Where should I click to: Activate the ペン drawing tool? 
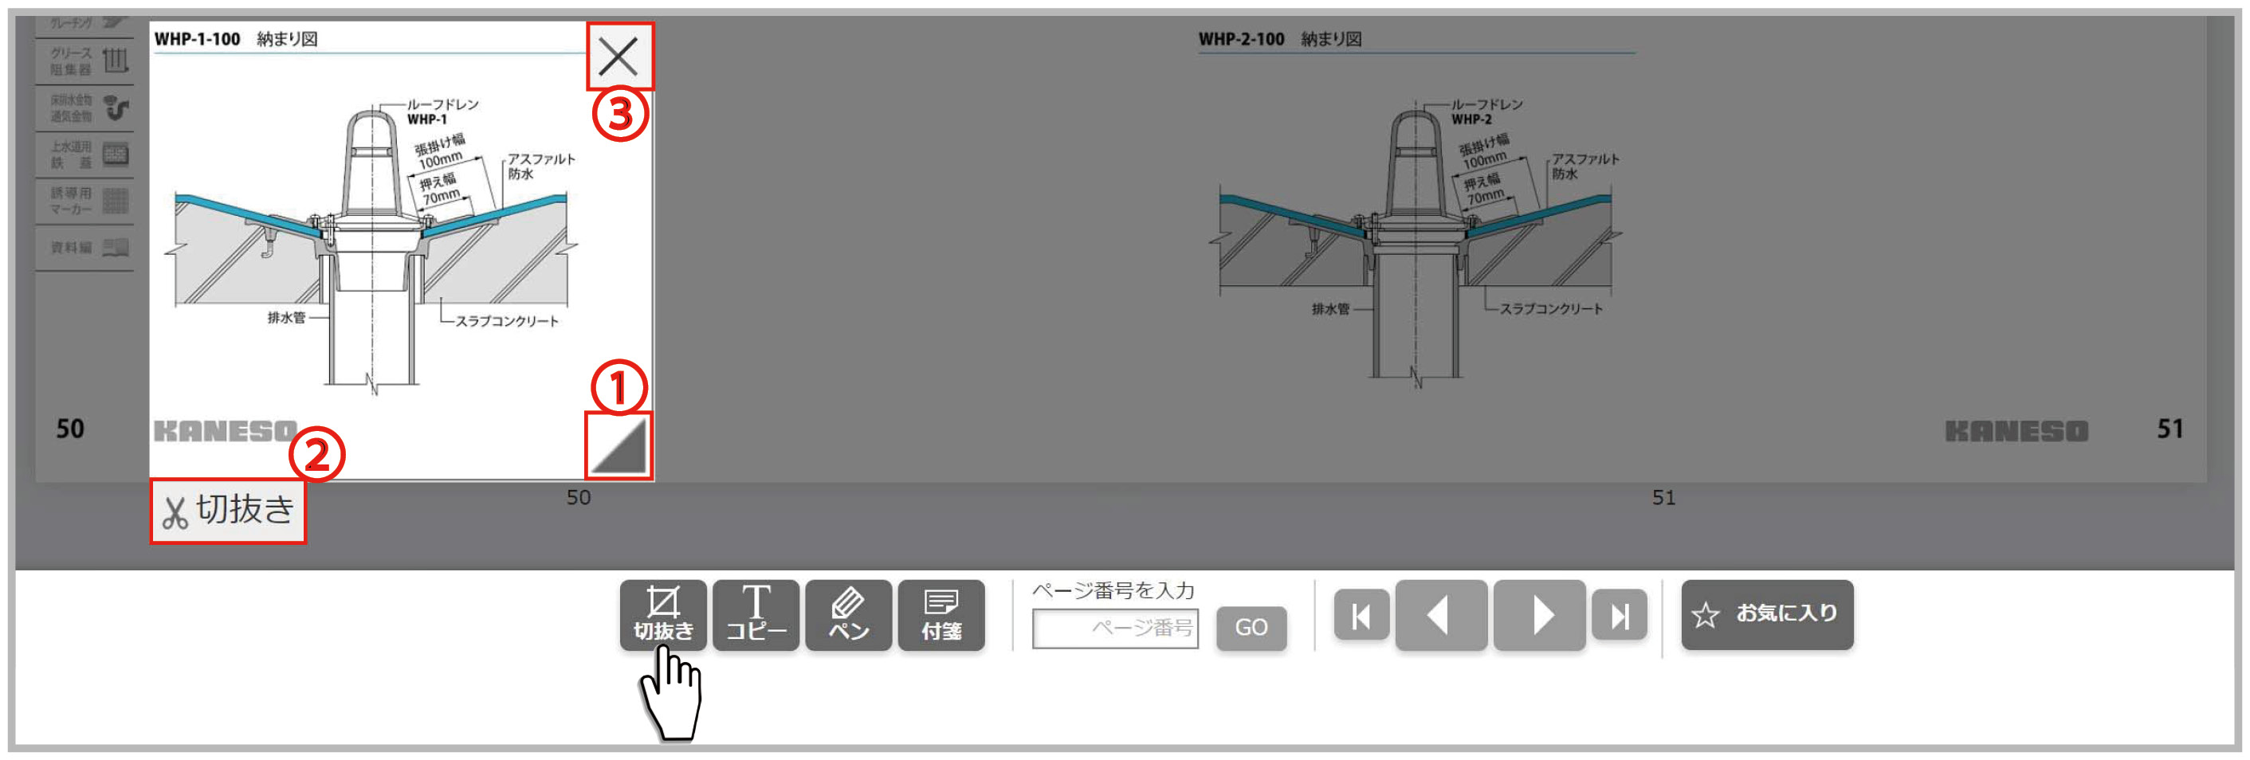(848, 615)
